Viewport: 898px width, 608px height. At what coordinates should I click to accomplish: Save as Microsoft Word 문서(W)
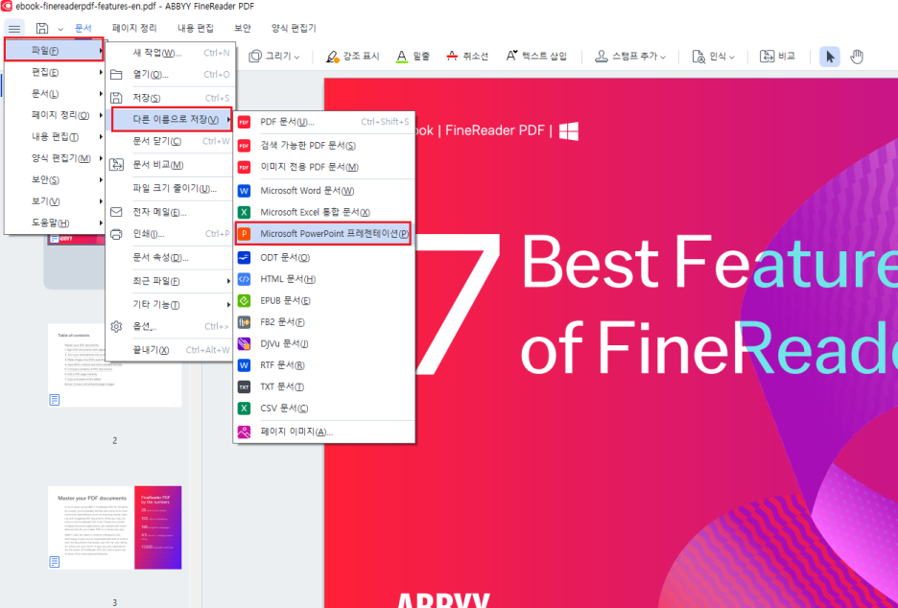pos(324,191)
